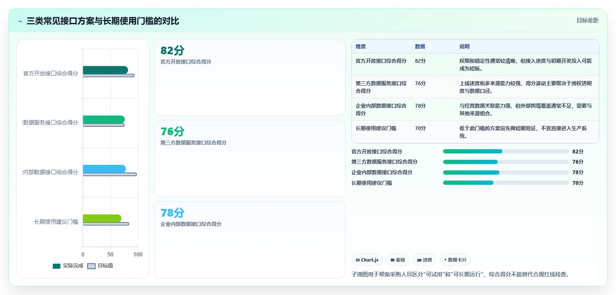Open the 82分 score card
Viewport: 616px width, 295px height.
tap(250, 77)
